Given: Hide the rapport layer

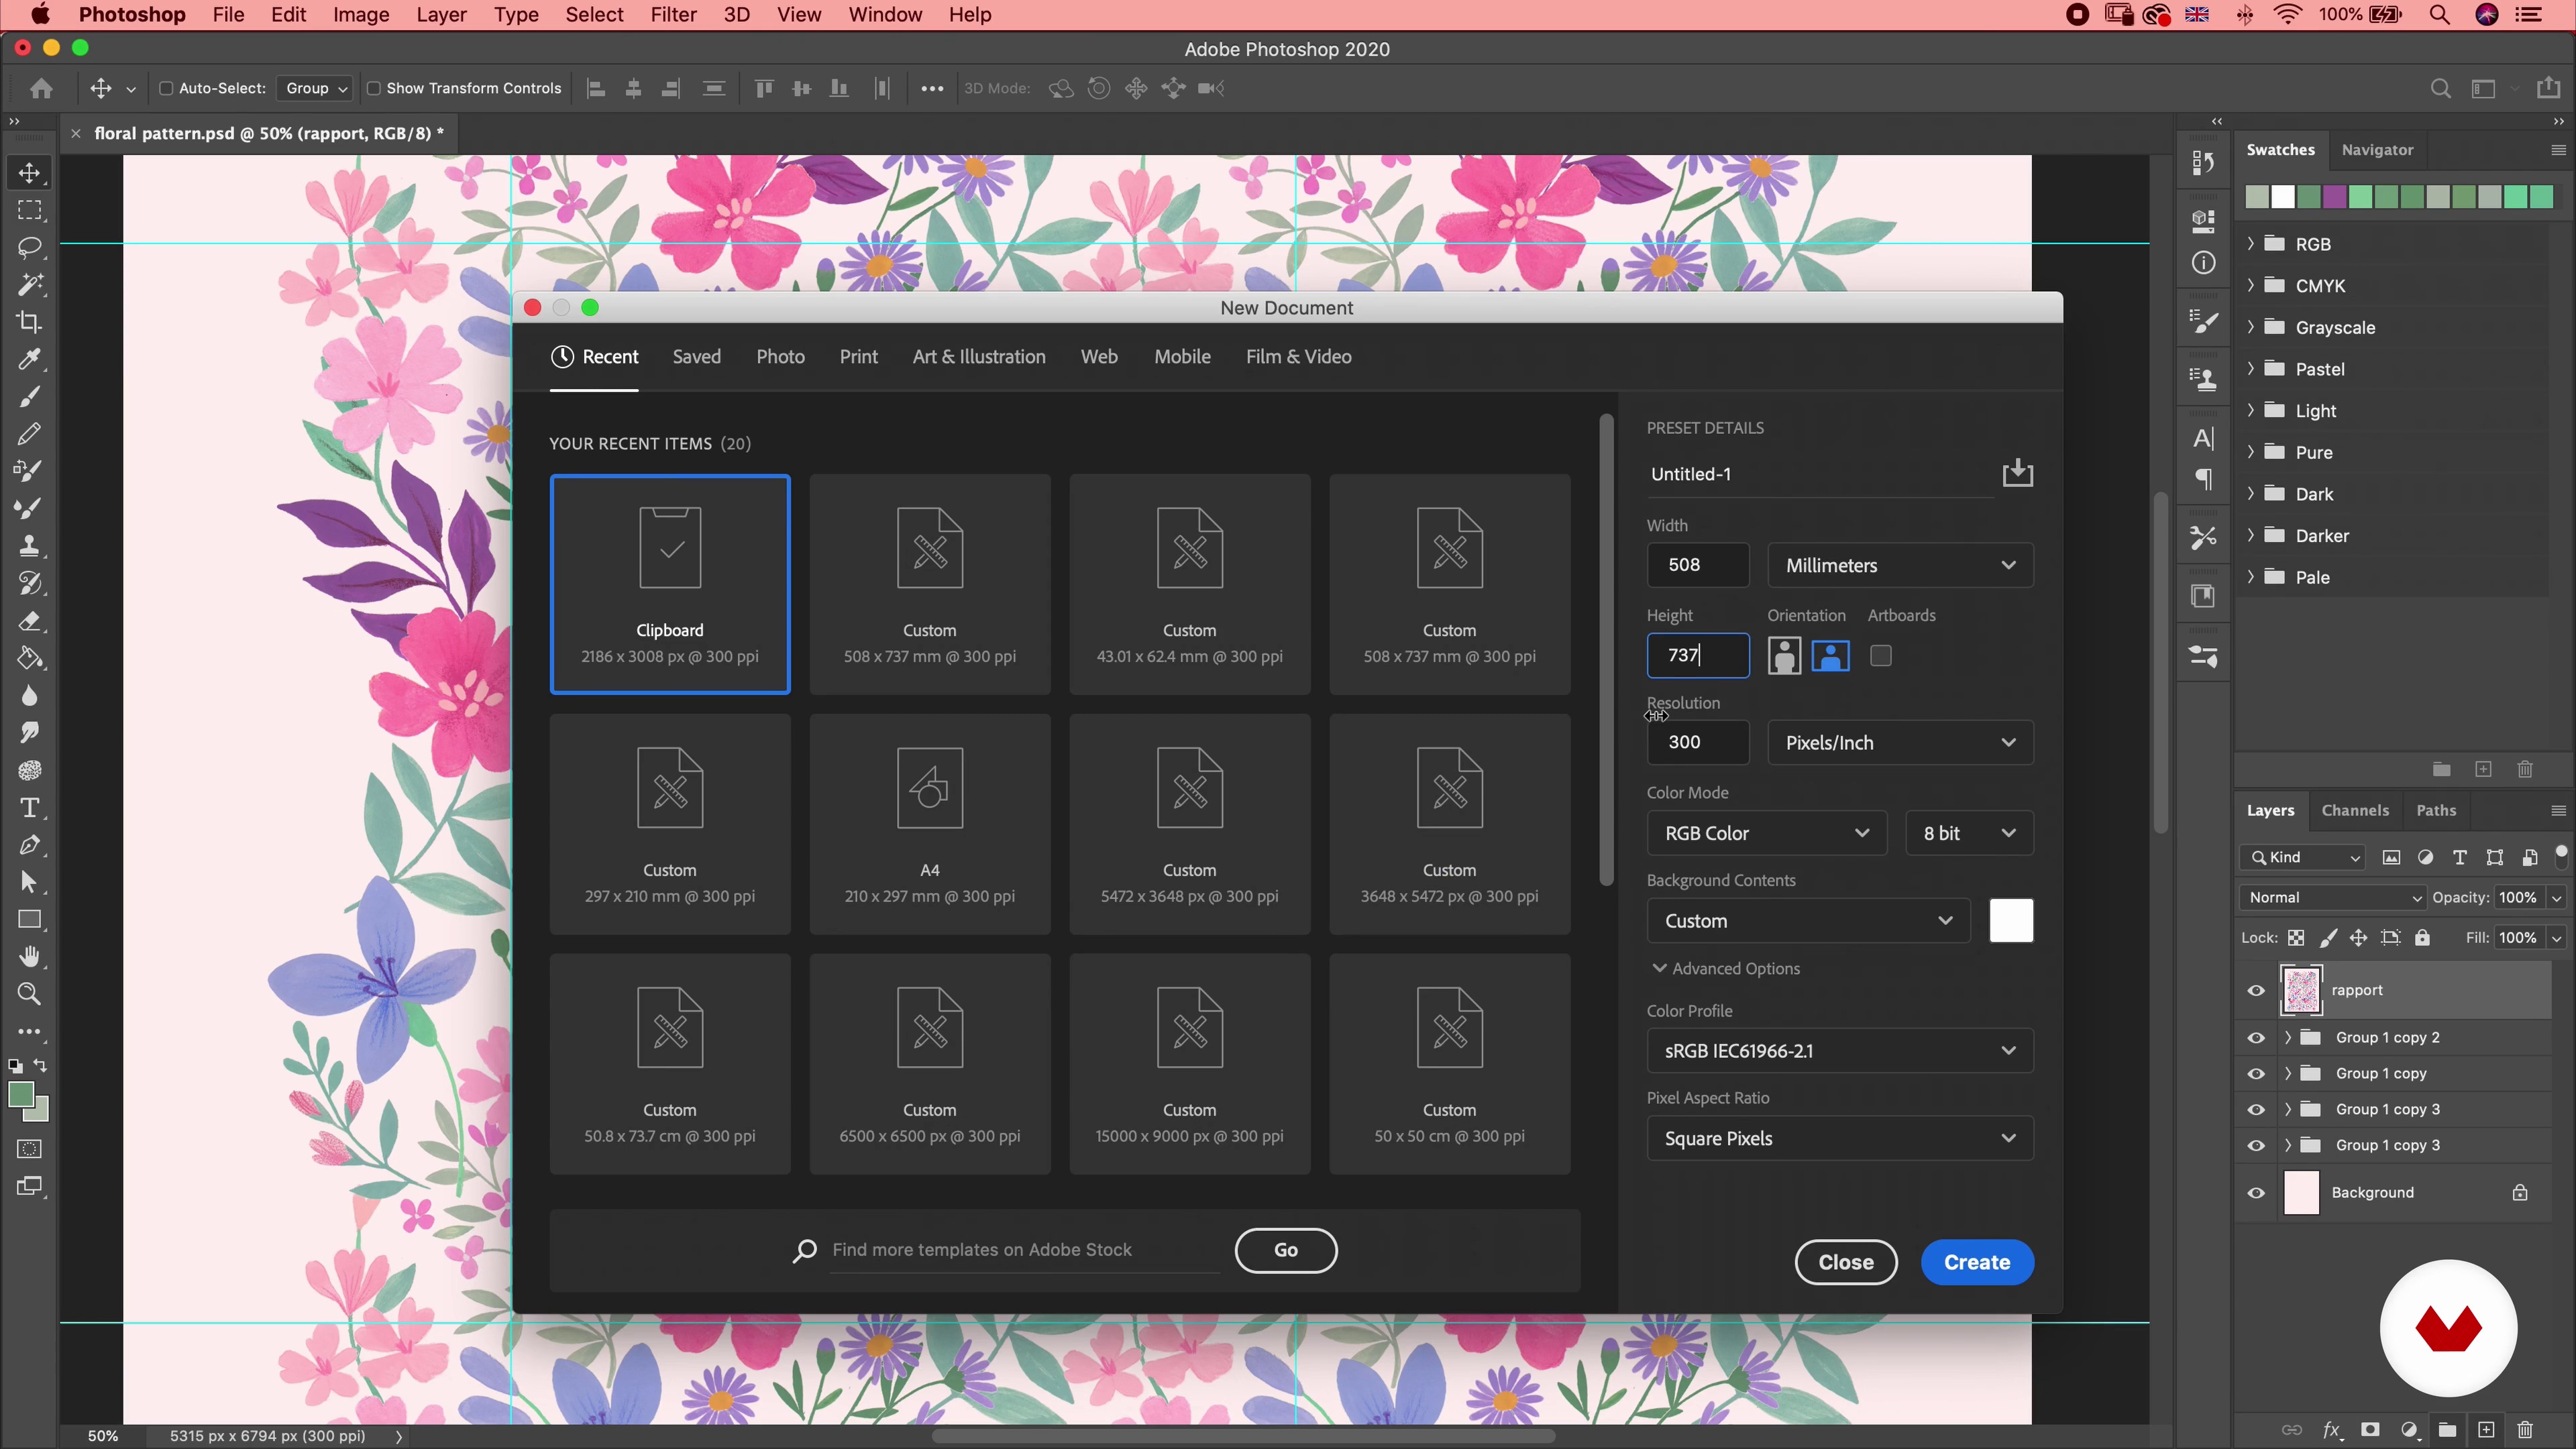Looking at the screenshot, I should (2256, 991).
